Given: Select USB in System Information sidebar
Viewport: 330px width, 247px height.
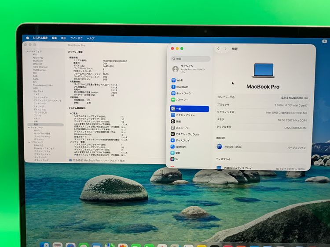Looking at the screenshot, I should pos(35,88).
